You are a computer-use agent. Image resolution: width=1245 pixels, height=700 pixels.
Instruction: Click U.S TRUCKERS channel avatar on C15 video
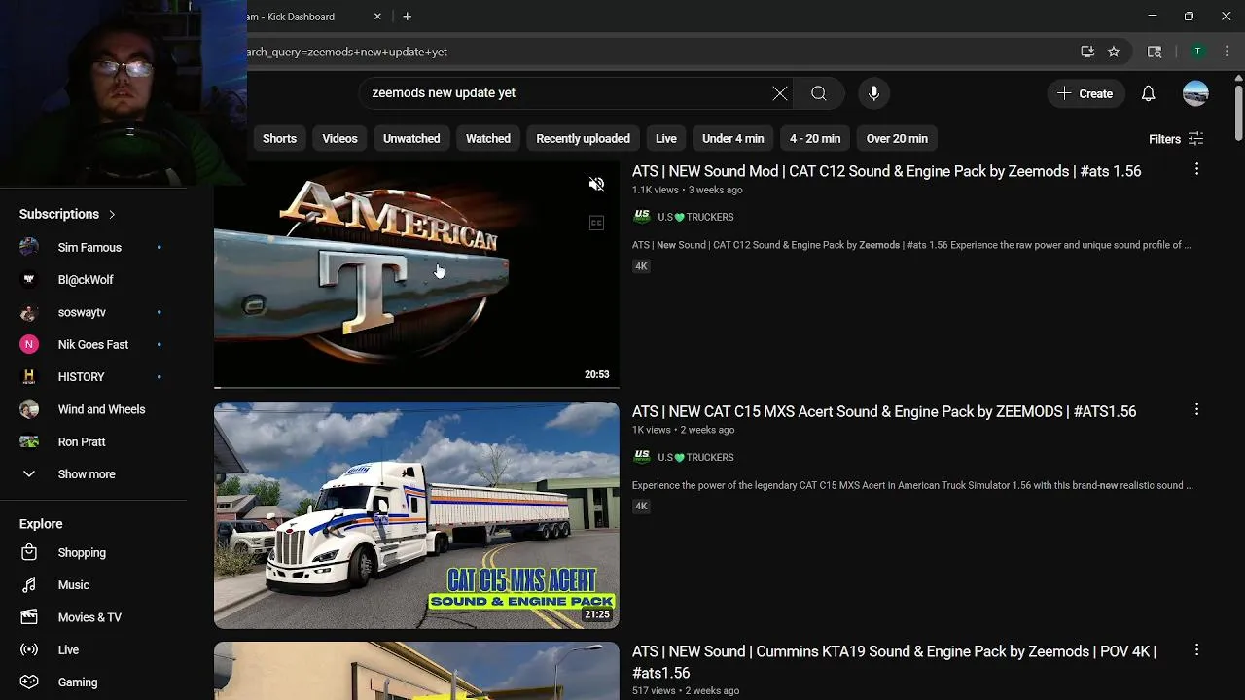click(x=642, y=457)
